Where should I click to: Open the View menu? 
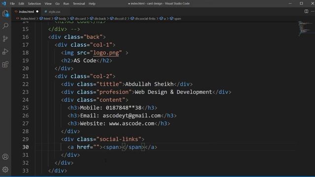point(48,3)
